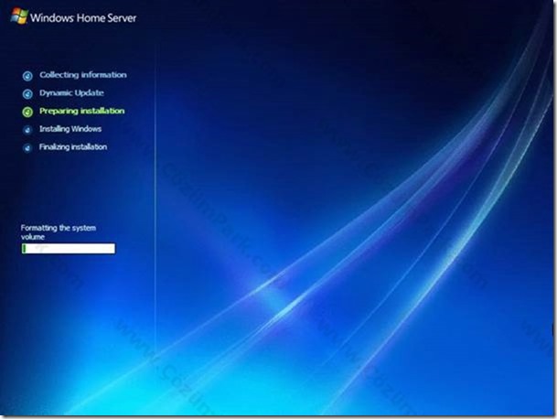Image resolution: width=557 pixels, height=419 pixels.
Task: Click the Collecting information step icon
Action: point(27,76)
